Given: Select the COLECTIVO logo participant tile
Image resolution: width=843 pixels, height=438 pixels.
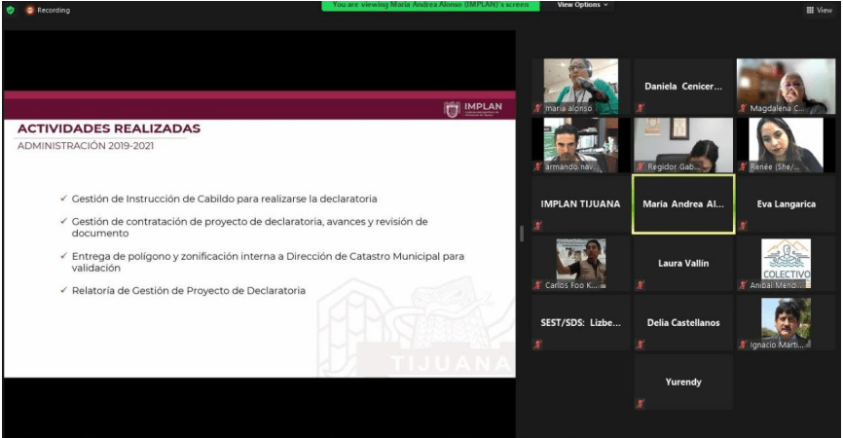Looking at the screenshot, I should pyautogui.click(x=786, y=264).
